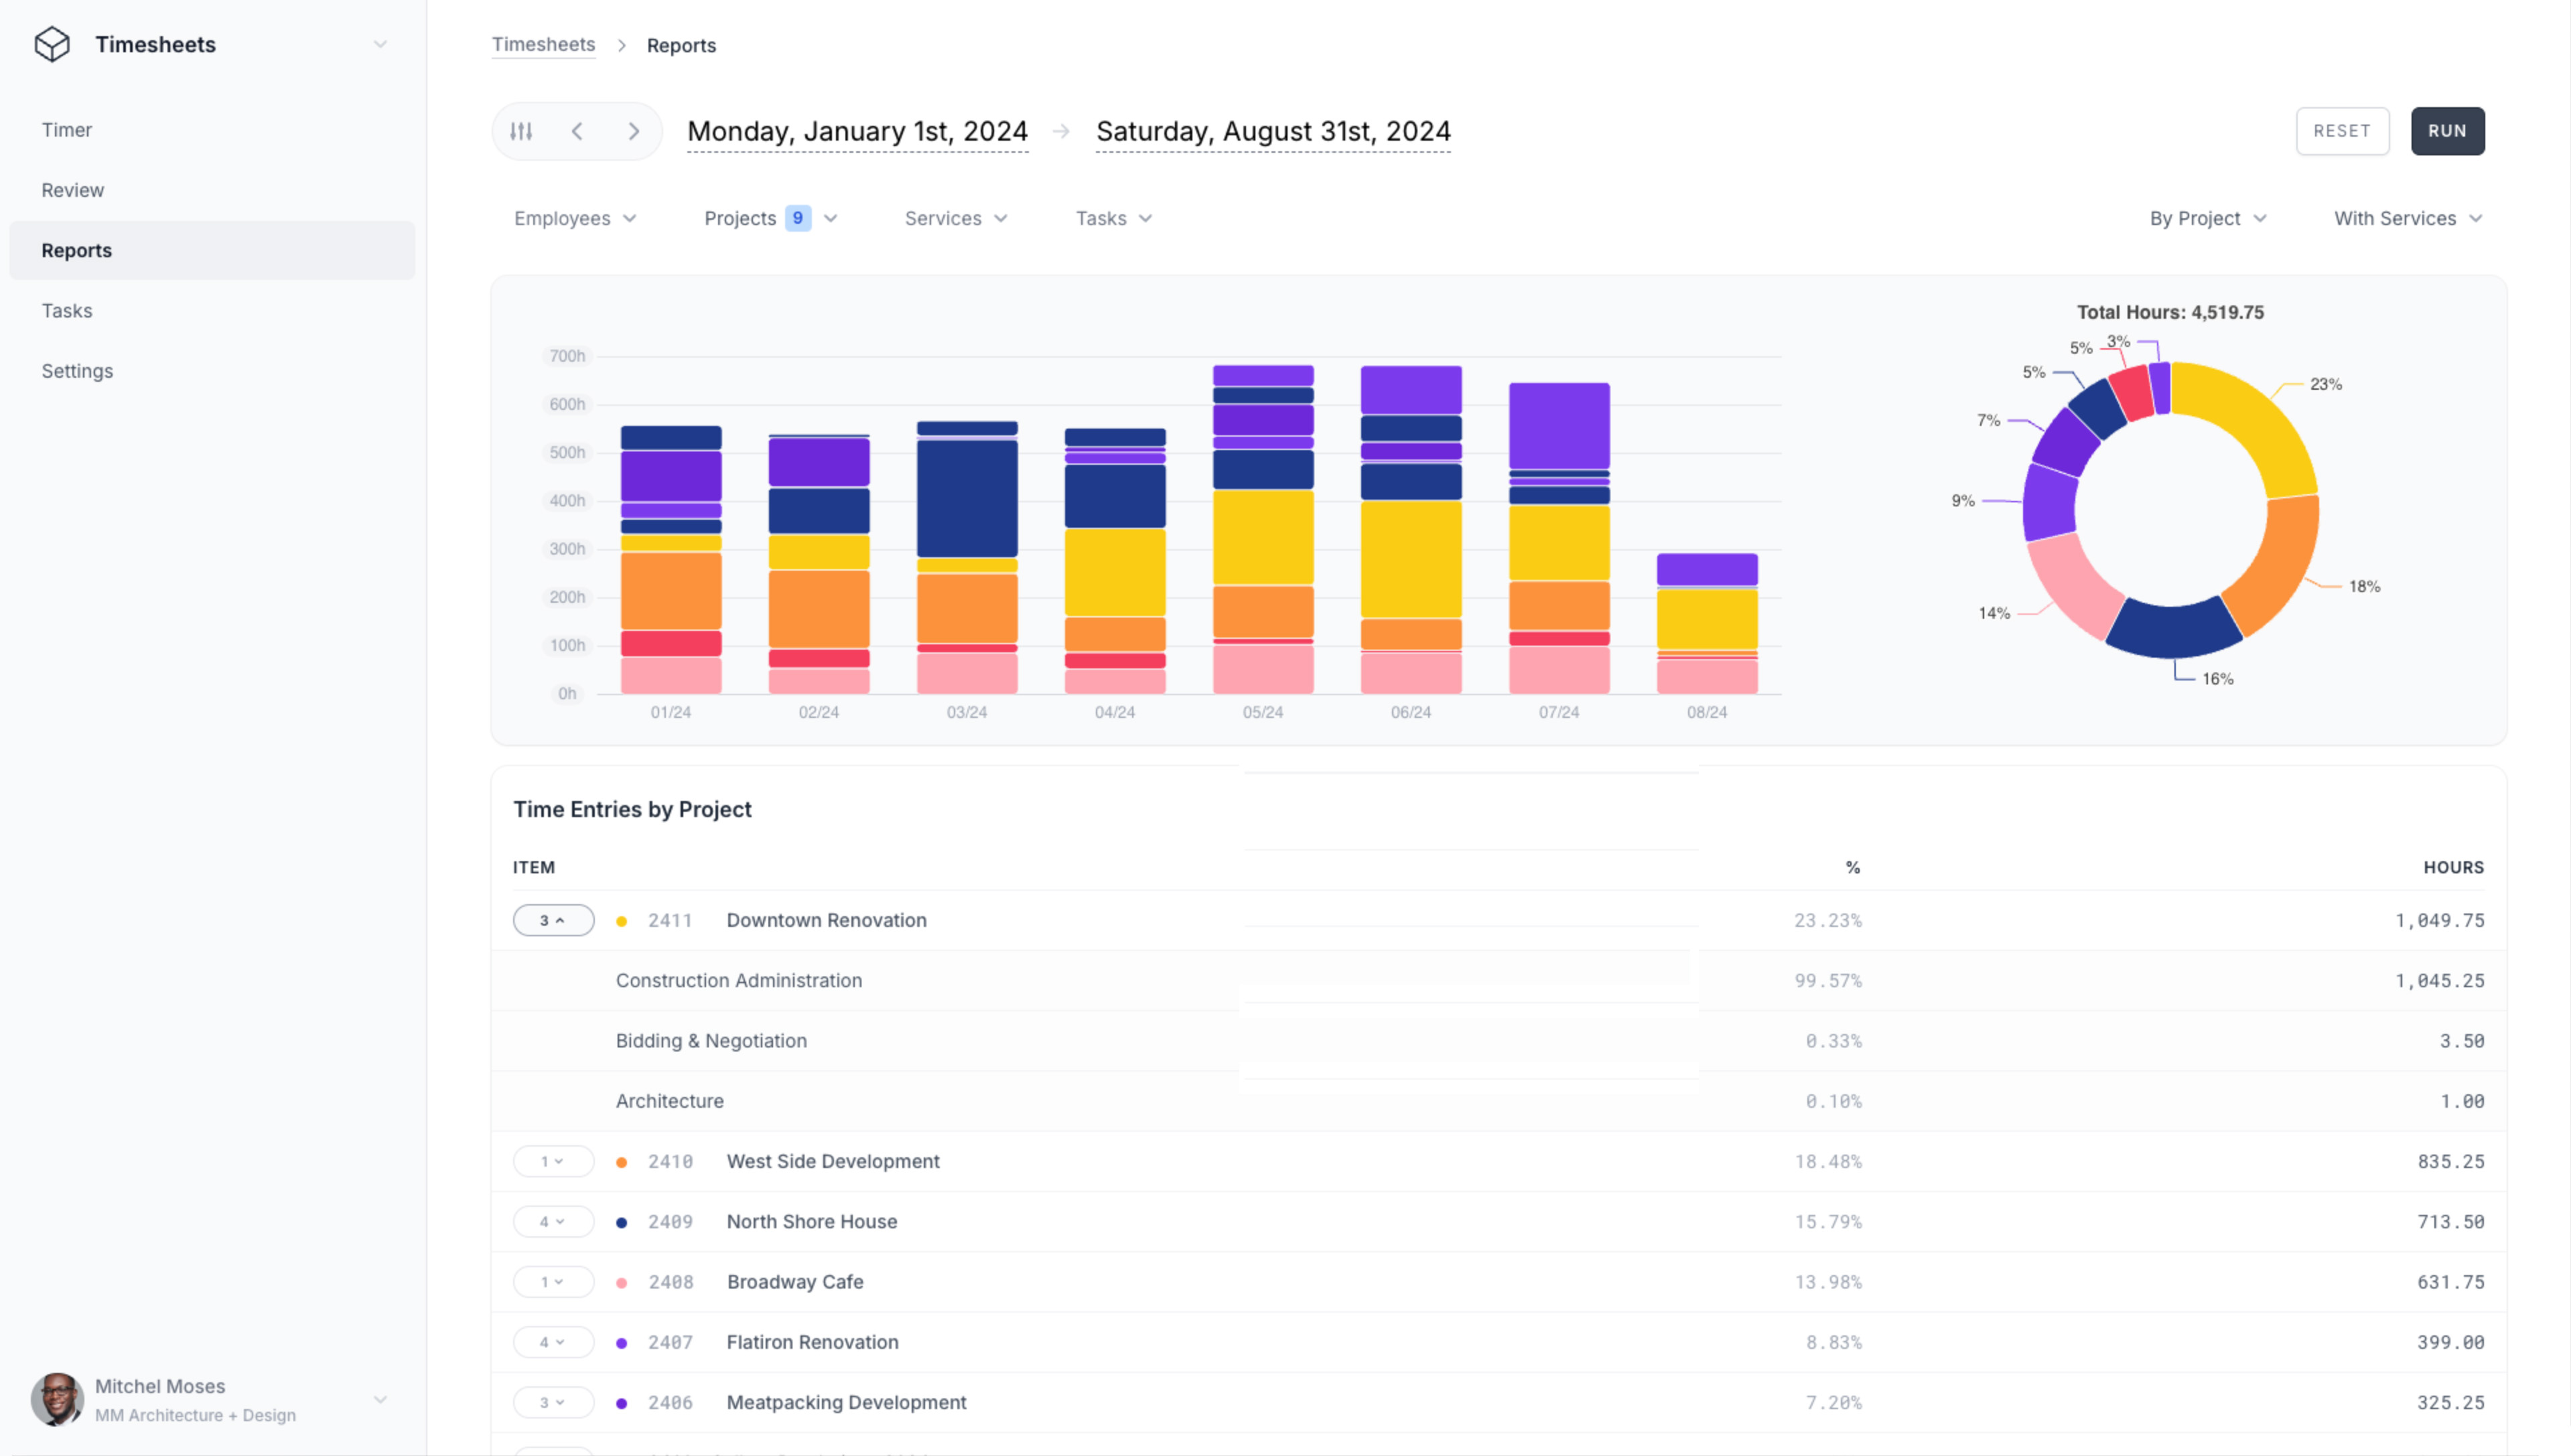The image size is (2571, 1456).
Task: Click project number 2410
Action: pos(670,1161)
